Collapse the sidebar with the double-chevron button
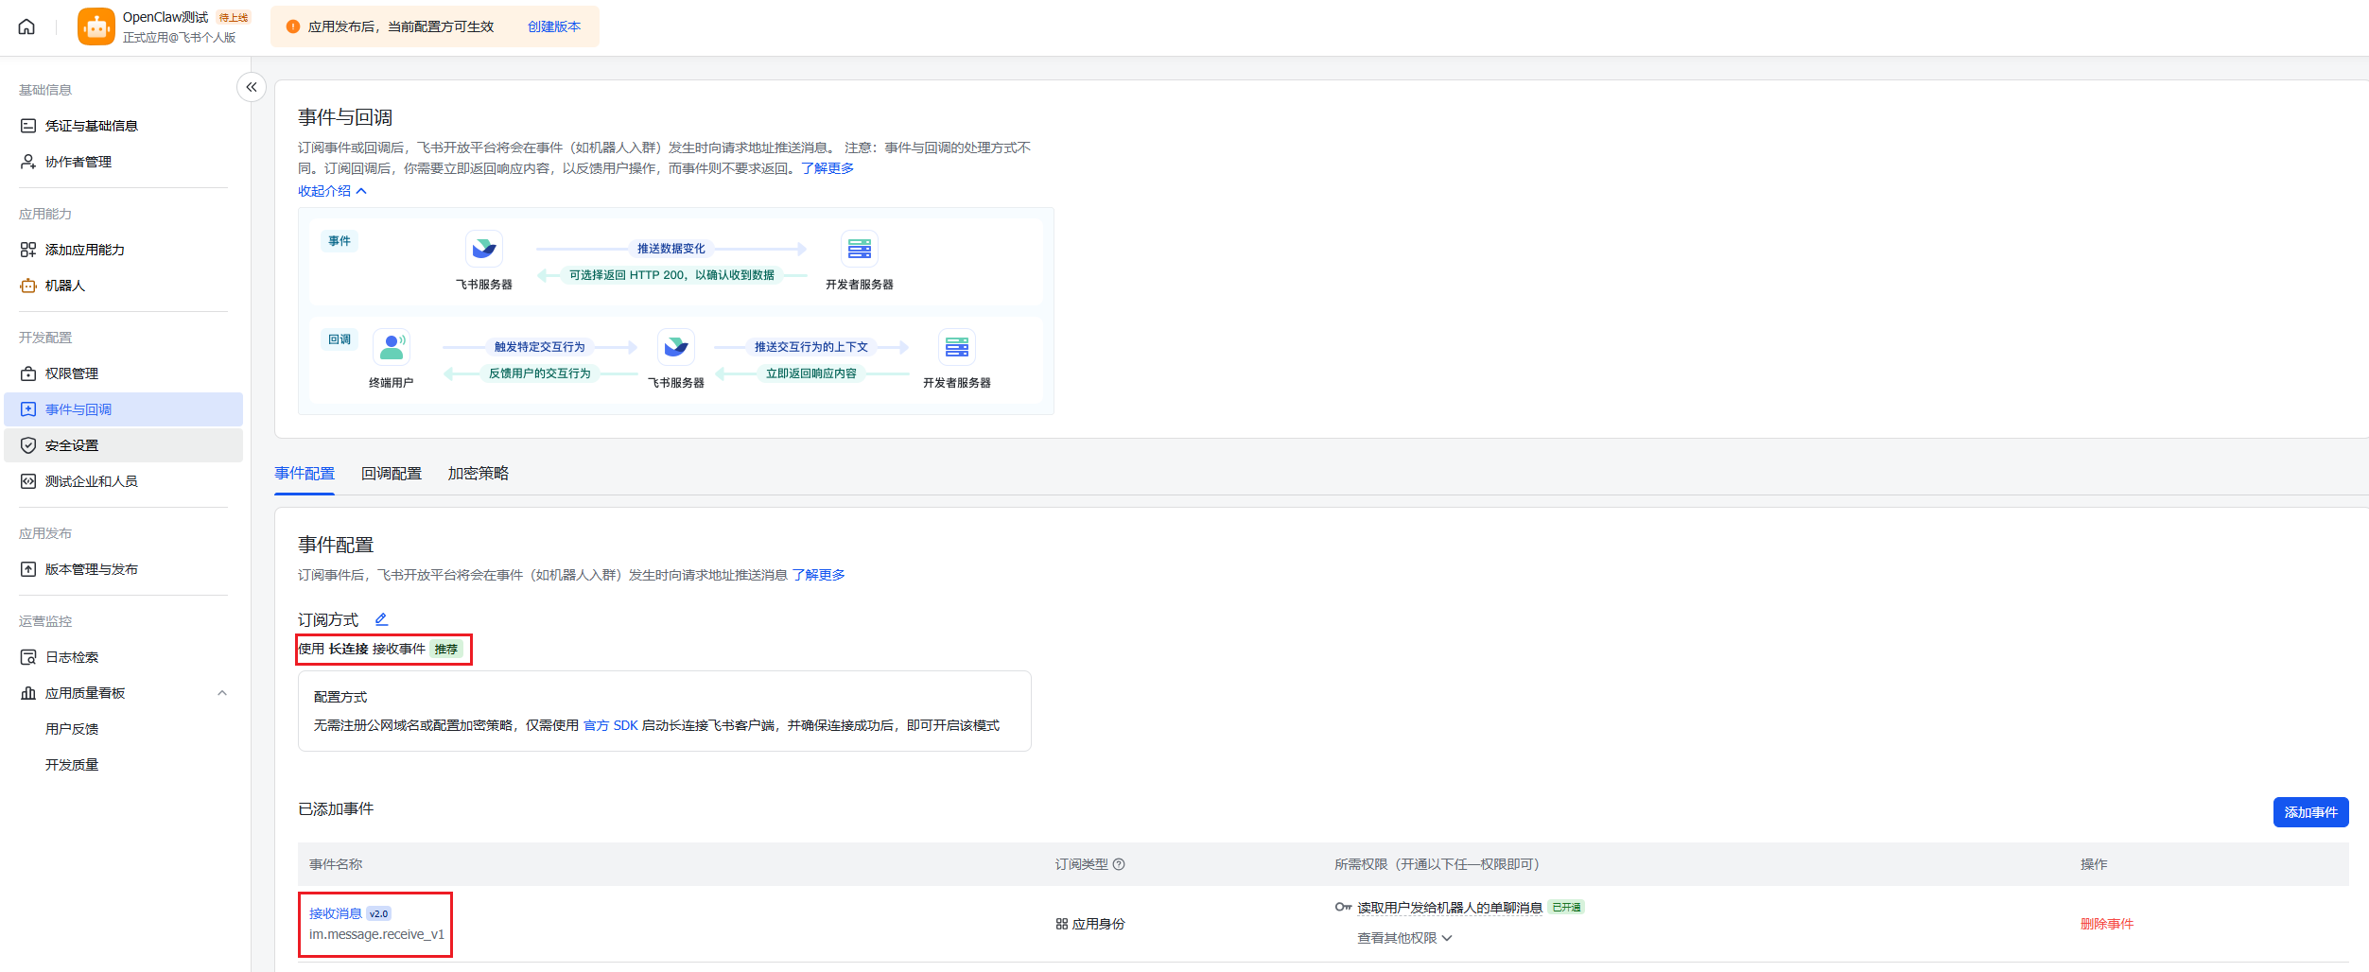The image size is (2369, 972). (x=252, y=87)
